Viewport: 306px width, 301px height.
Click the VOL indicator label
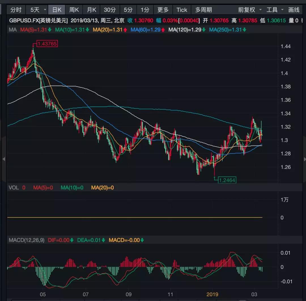pos(13,187)
